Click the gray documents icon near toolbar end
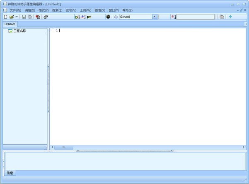Viewport: 249px width, 184px height. pyautogui.click(x=222, y=17)
